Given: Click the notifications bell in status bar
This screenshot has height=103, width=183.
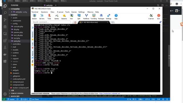Looking at the screenshot, I should coord(167,99).
